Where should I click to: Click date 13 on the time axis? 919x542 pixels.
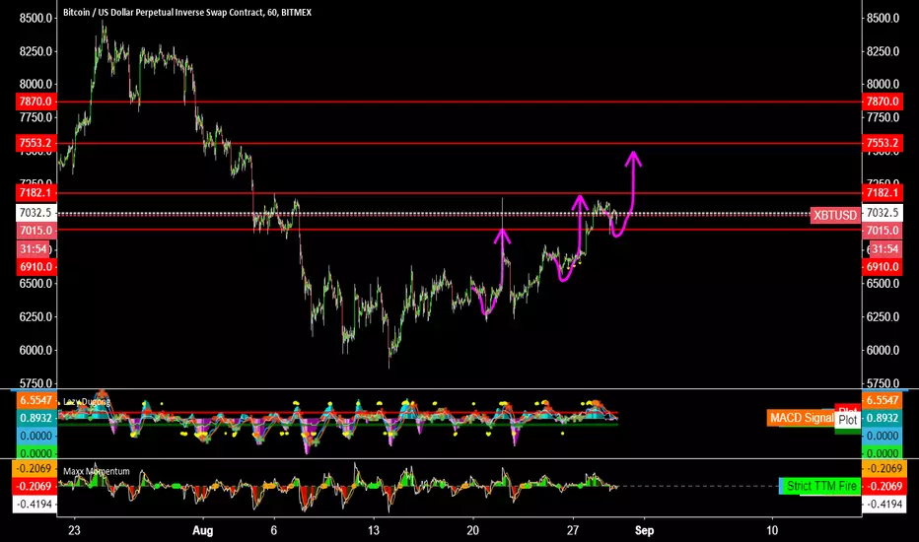click(x=374, y=531)
